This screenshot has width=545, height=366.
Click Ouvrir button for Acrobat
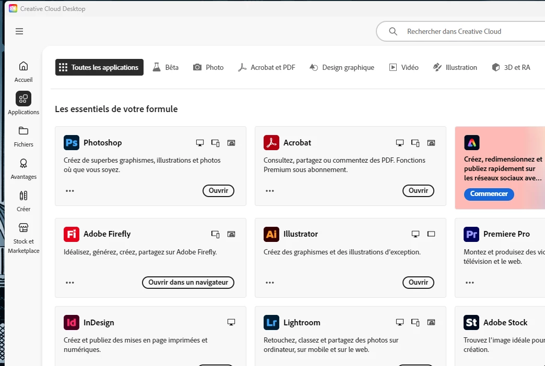pos(418,191)
